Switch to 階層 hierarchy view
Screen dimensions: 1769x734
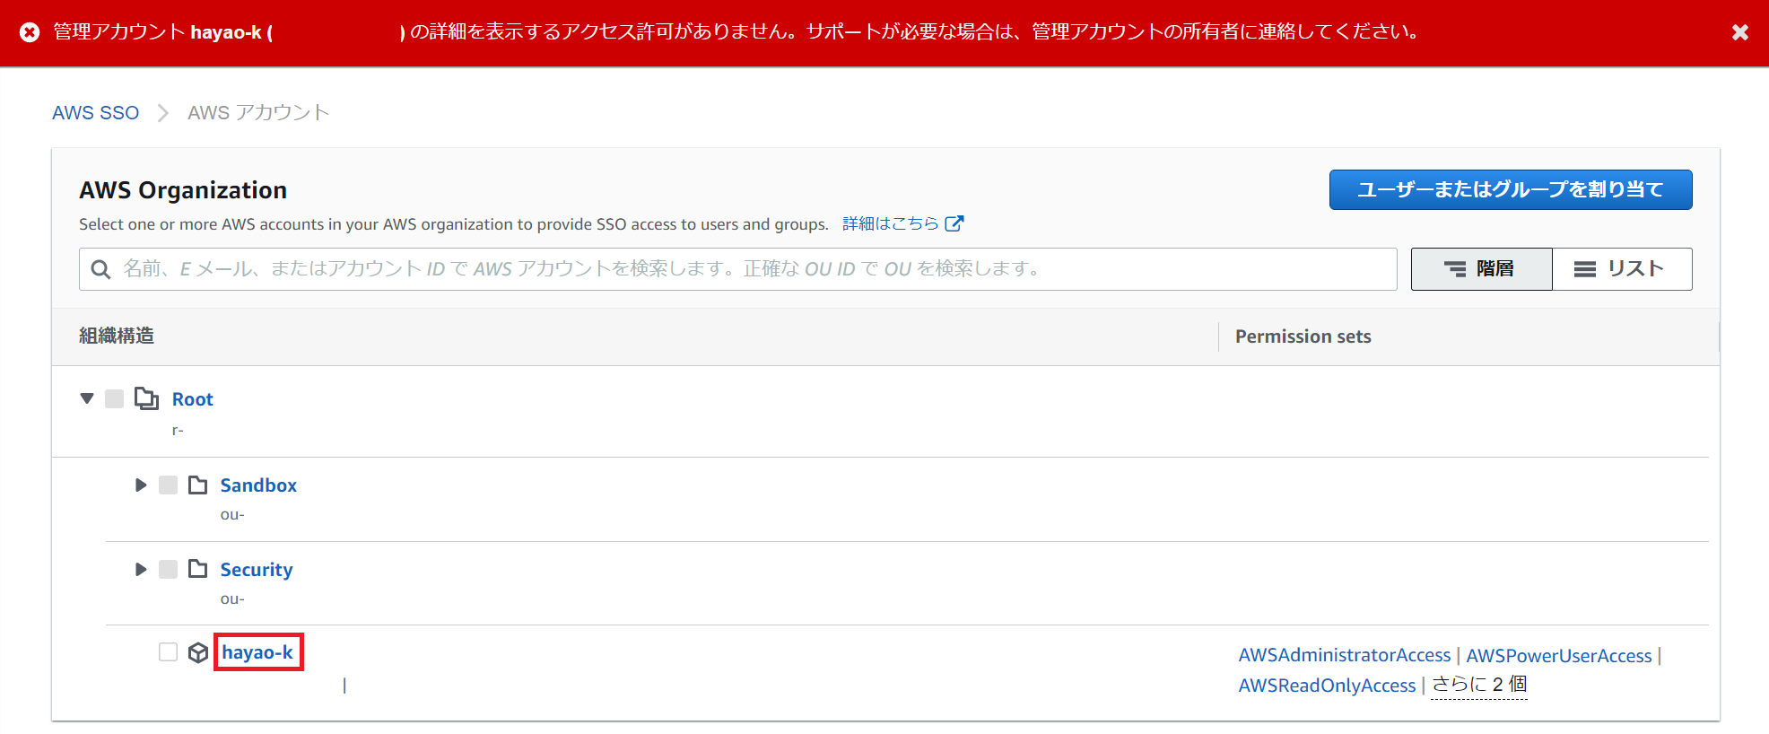[x=1481, y=269]
